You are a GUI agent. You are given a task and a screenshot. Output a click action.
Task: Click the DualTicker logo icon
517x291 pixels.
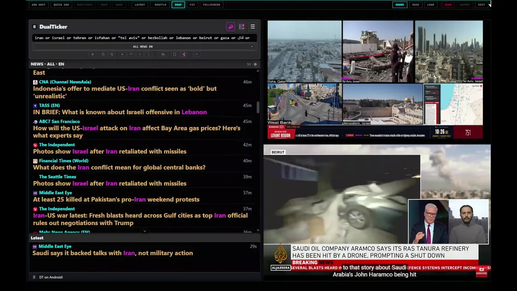(x=35, y=27)
